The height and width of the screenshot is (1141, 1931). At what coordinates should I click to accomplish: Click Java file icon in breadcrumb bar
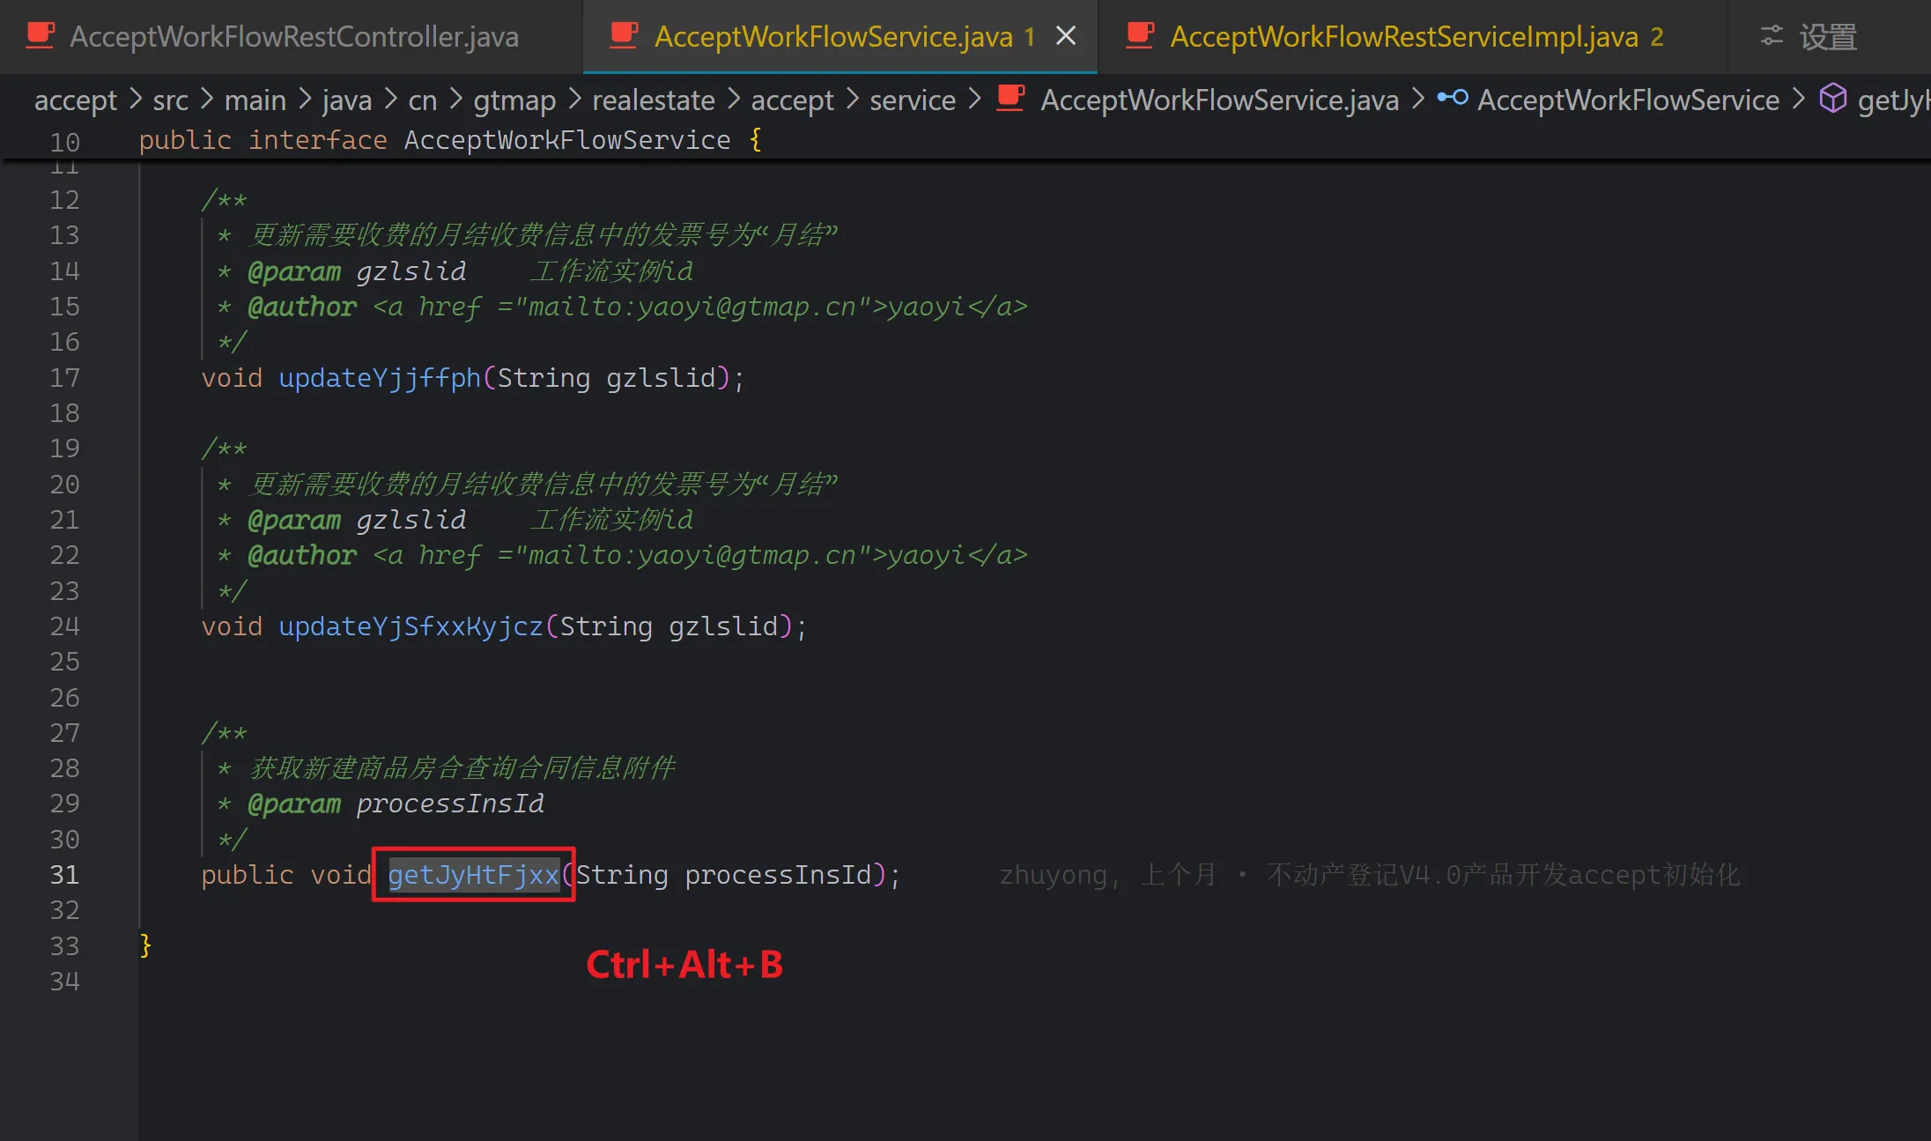[x=1010, y=98]
